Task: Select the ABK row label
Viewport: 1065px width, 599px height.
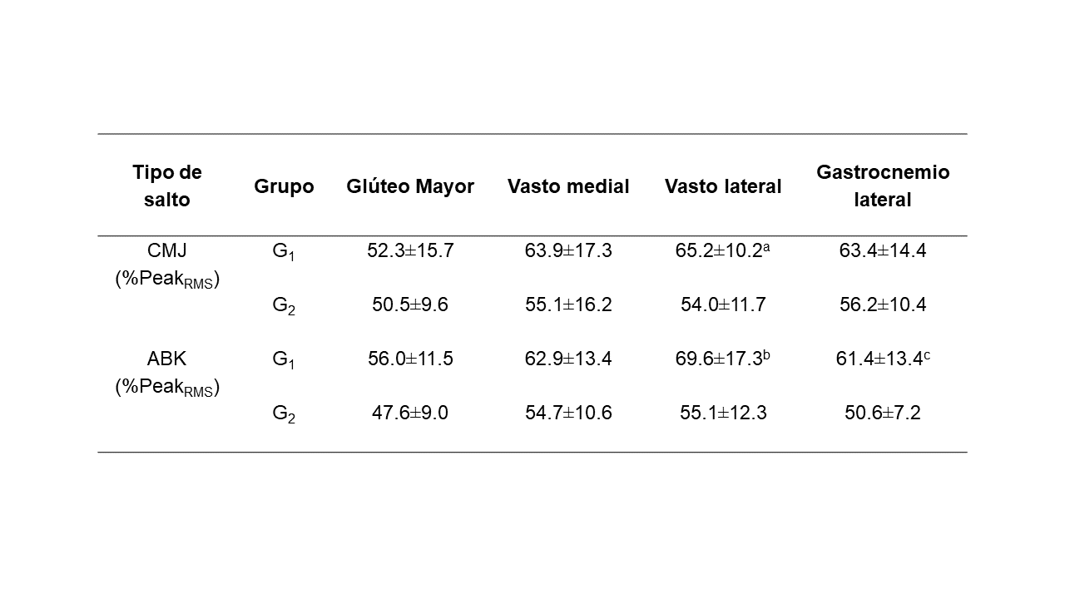Action: pyautogui.click(x=167, y=372)
